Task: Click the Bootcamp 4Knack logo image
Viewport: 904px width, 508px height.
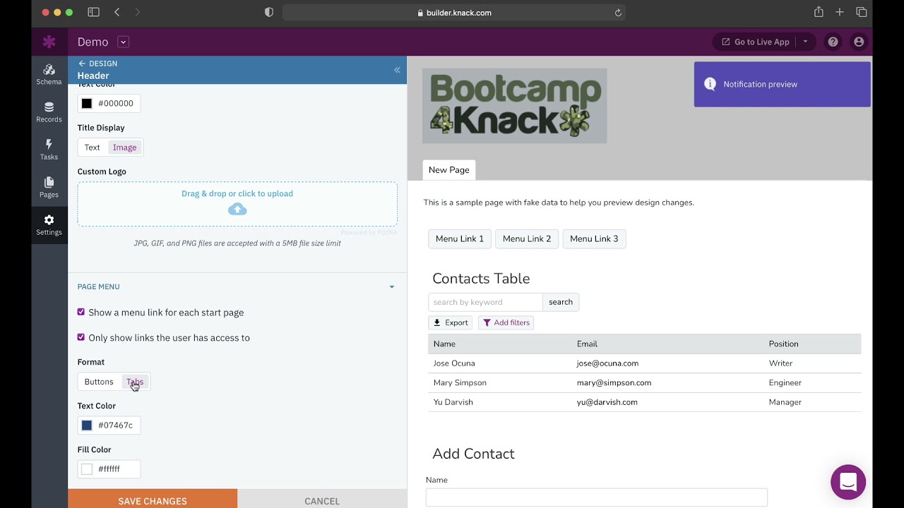Action: coord(515,106)
